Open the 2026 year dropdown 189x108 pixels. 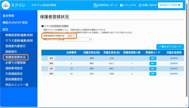[71, 36]
